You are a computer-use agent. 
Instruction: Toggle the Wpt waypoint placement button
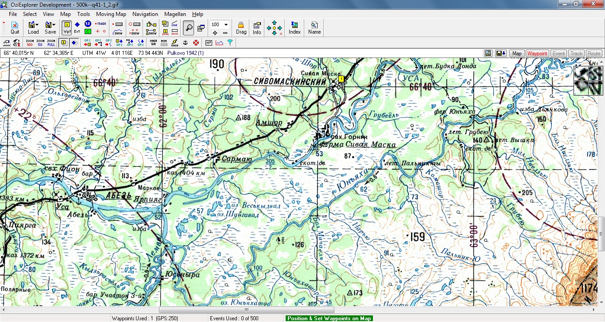(x=67, y=28)
